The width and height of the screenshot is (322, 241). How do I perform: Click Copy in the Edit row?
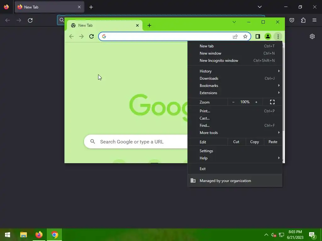pyautogui.click(x=254, y=142)
